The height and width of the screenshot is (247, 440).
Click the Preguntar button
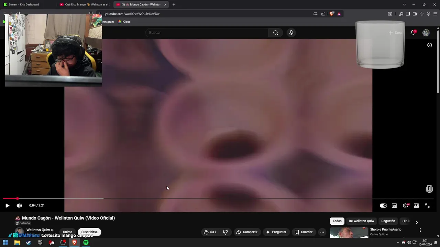(276, 232)
